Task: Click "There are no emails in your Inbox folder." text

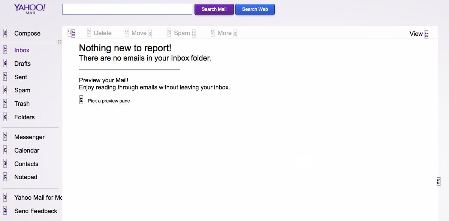Action: [x=145, y=58]
